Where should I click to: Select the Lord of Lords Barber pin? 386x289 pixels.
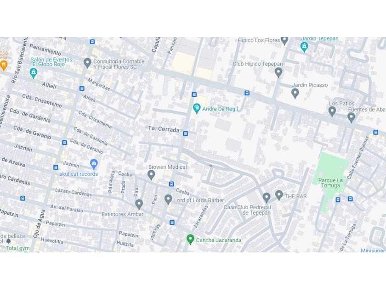point(168,200)
